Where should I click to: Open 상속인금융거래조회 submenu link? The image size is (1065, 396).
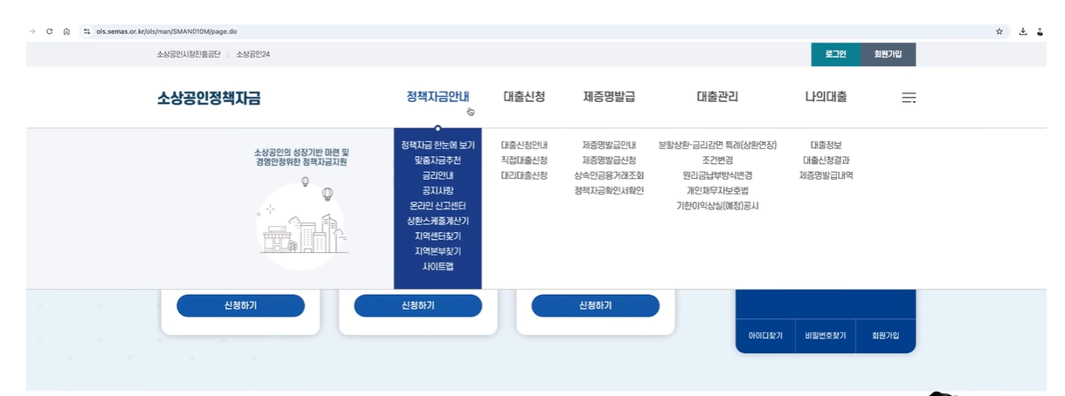tap(609, 175)
